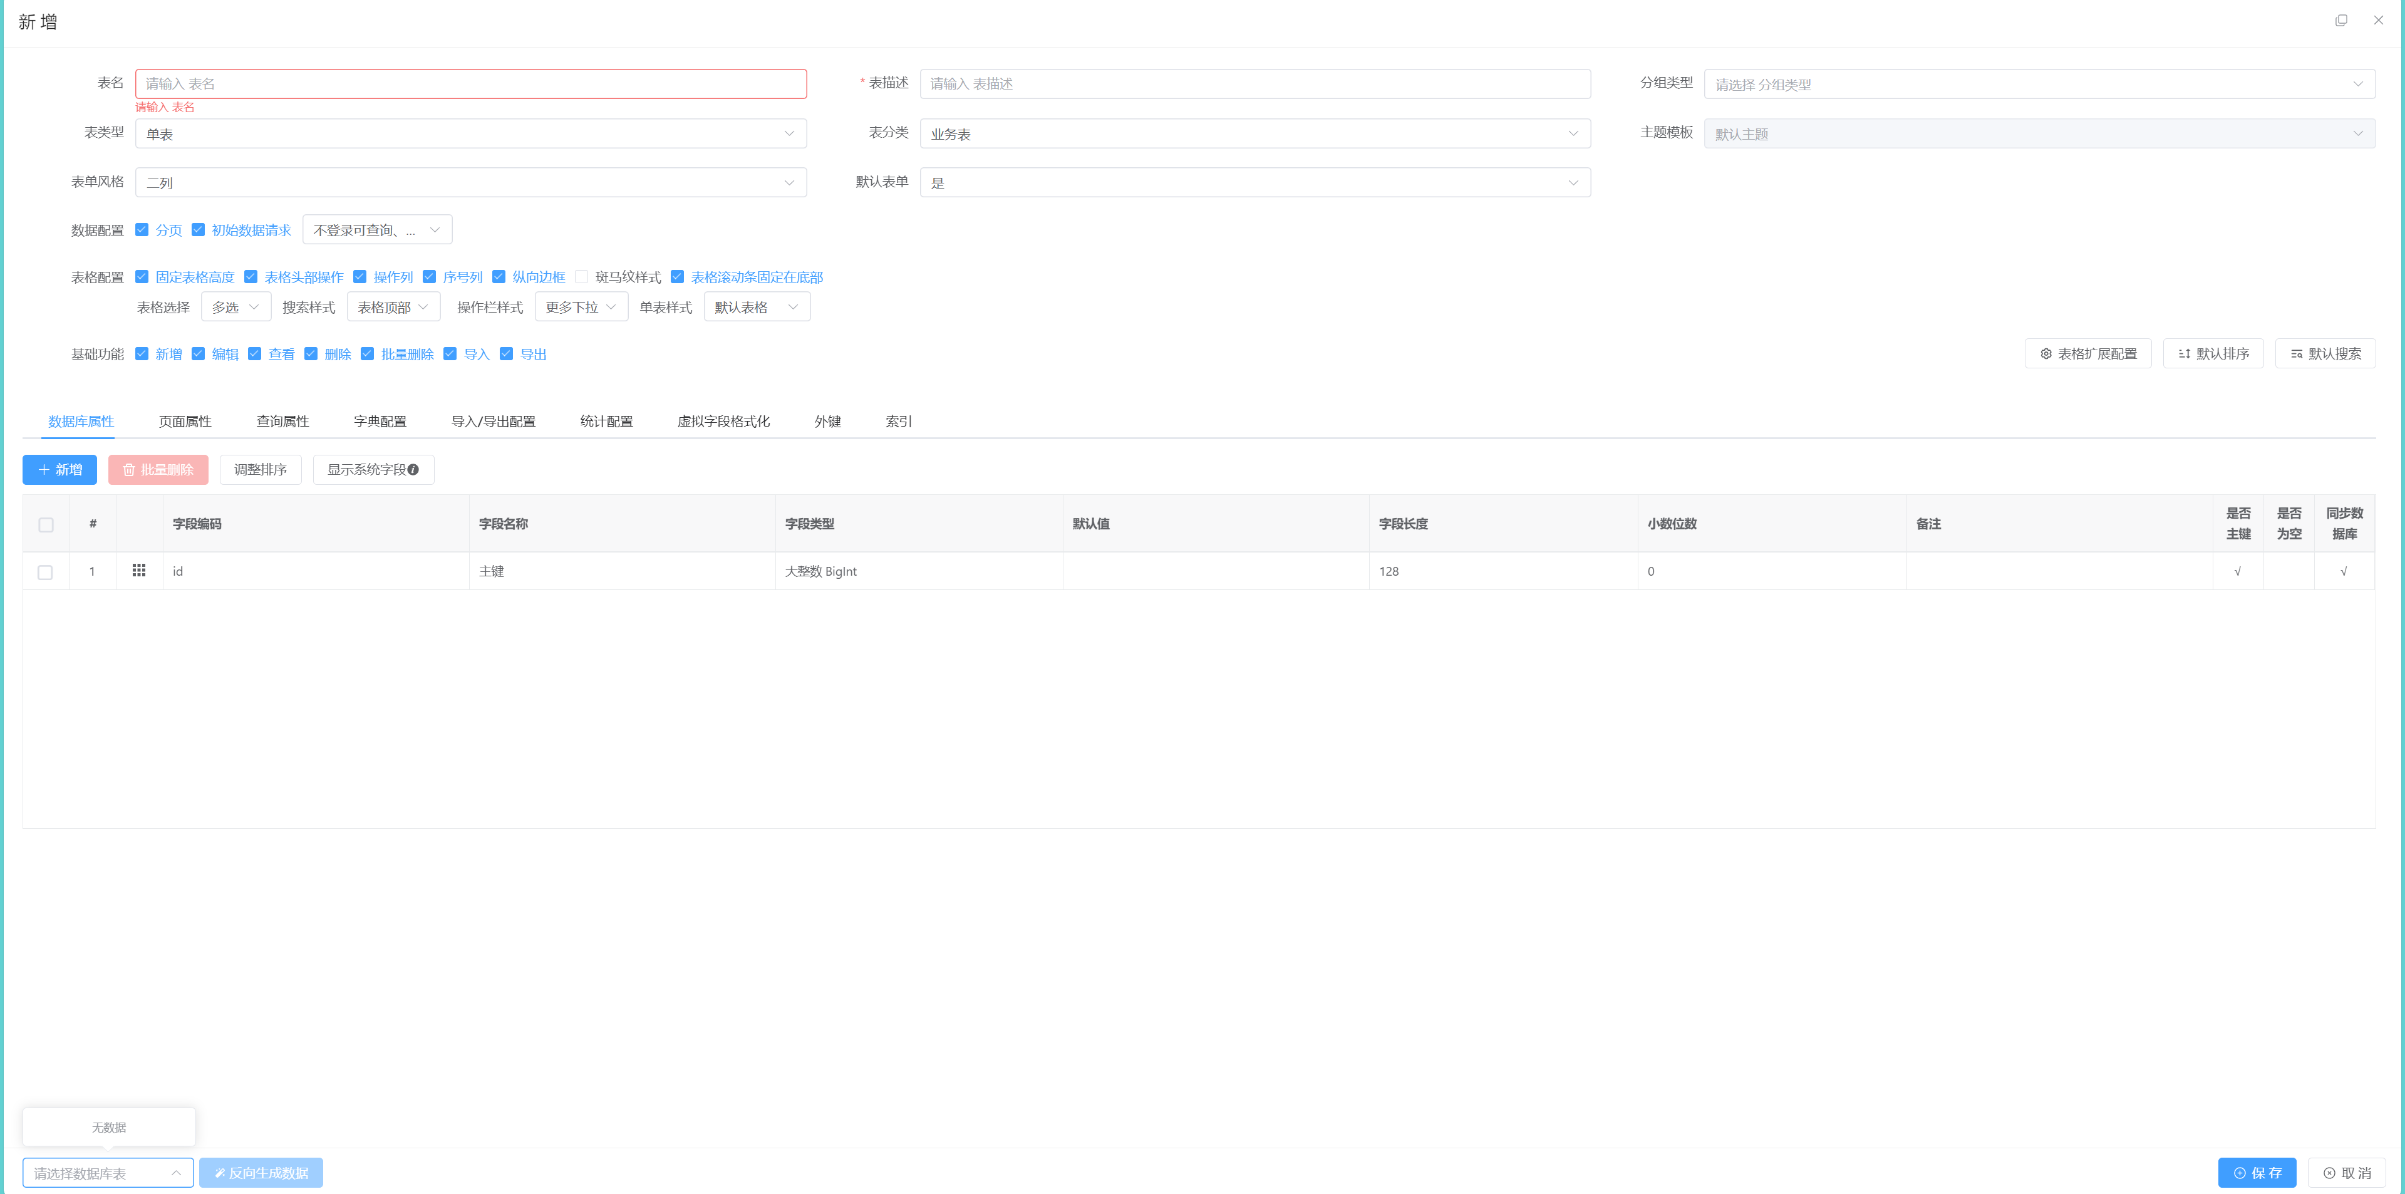Open the 外键 tab
The image size is (2405, 1194).
coord(827,421)
